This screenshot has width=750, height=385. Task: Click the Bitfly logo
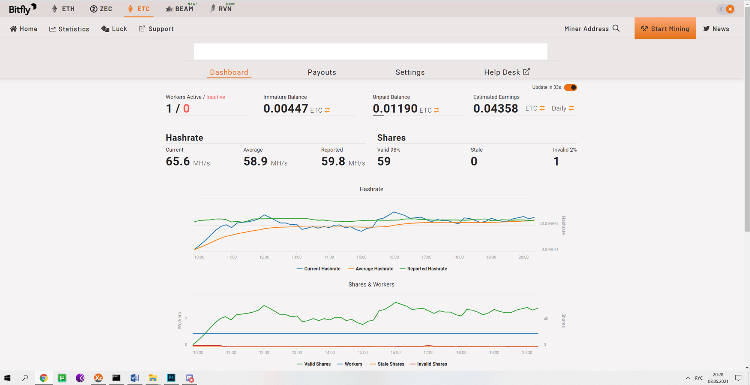(x=22, y=9)
